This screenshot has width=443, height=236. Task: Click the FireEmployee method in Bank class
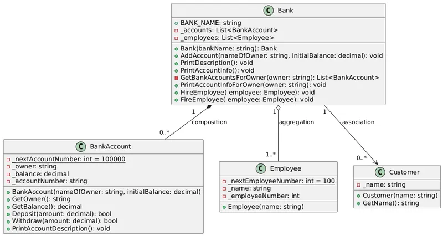tap(247, 100)
